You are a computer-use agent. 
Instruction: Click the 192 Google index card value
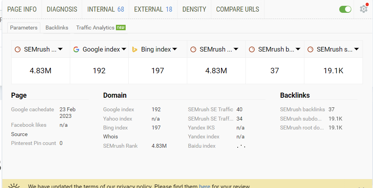pos(99,71)
